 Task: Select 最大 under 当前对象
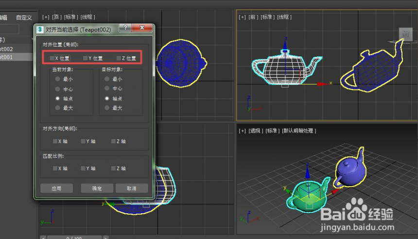click(x=57, y=108)
